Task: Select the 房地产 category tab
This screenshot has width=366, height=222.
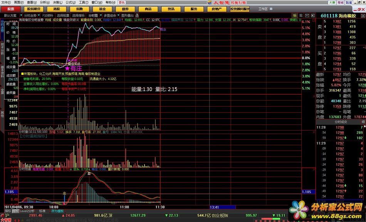Action: (217, 9)
